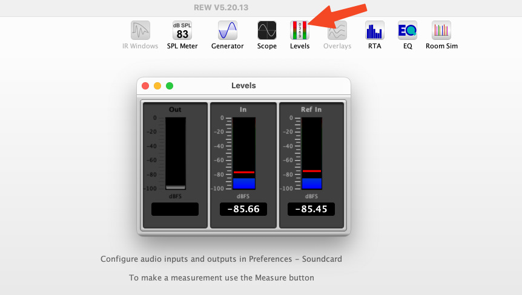
Task: Click the REW V5.20.13 window title
Action: click(x=221, y=8)
